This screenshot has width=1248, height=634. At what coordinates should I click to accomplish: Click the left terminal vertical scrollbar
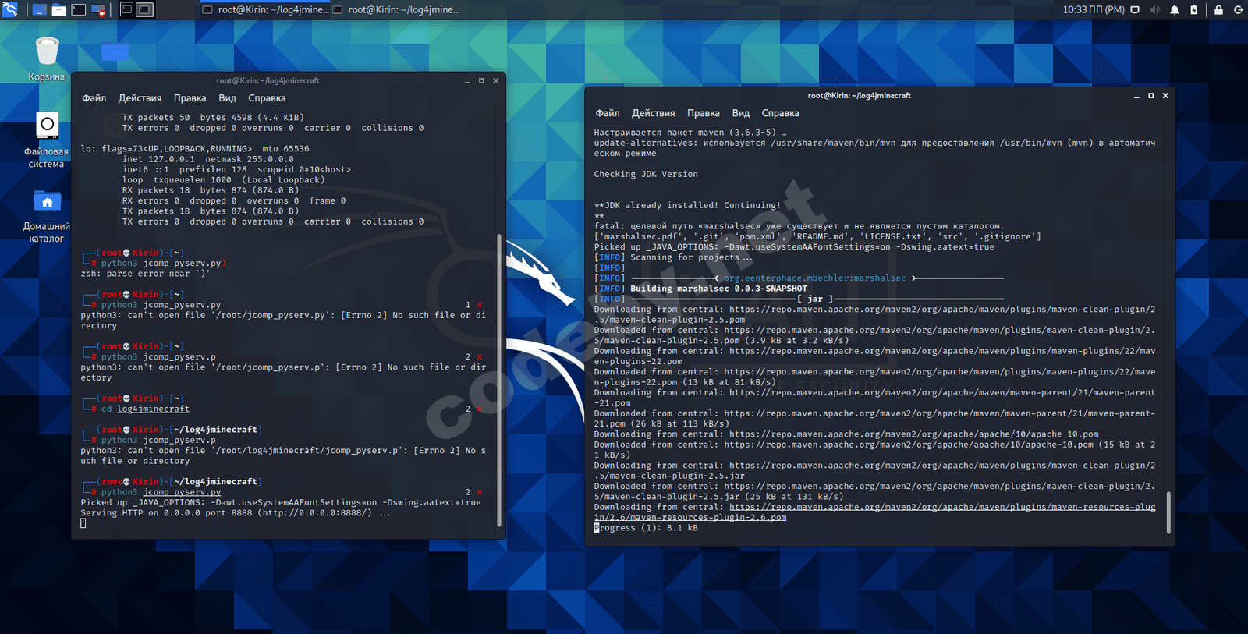click(x=499, y=382)
